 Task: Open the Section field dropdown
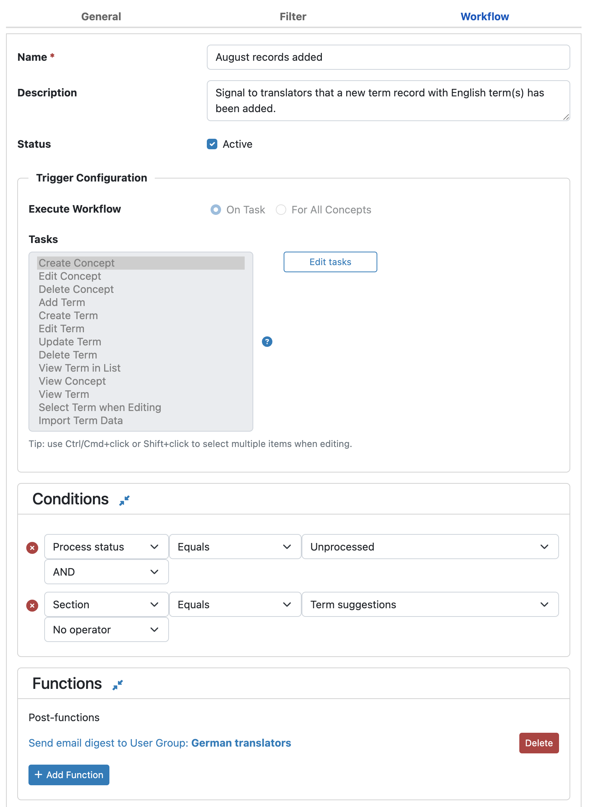point(106,604)
